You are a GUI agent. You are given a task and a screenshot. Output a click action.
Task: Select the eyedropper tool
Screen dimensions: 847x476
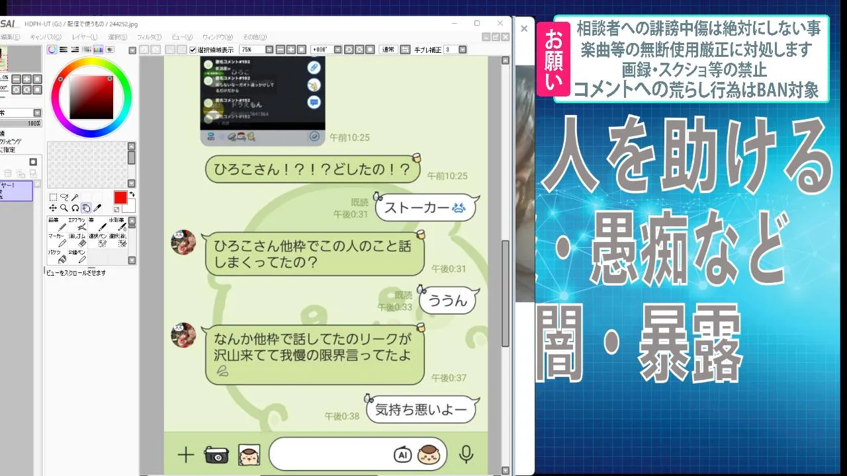[x=97, y=208]
